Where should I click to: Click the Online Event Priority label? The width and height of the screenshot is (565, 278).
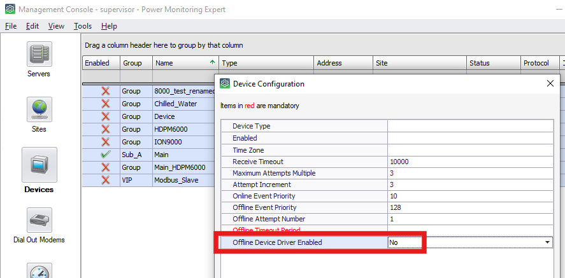(264, 196)
